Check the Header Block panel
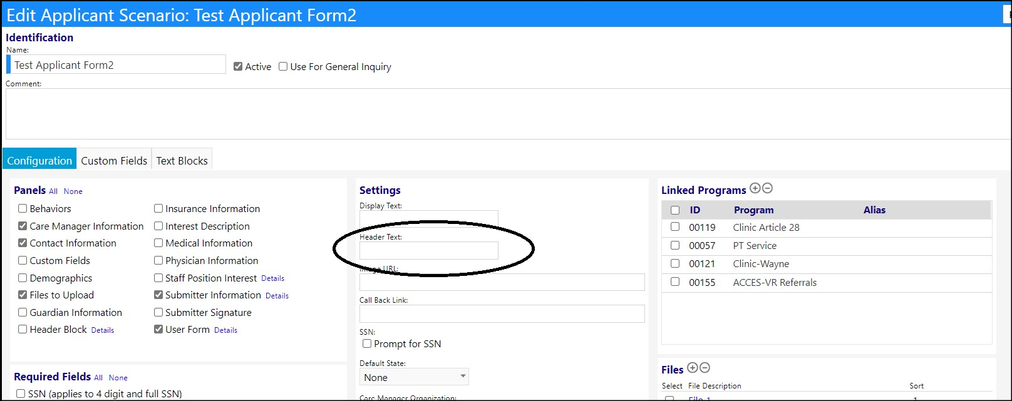1012x401 pixels. click(x=23, y=329)
